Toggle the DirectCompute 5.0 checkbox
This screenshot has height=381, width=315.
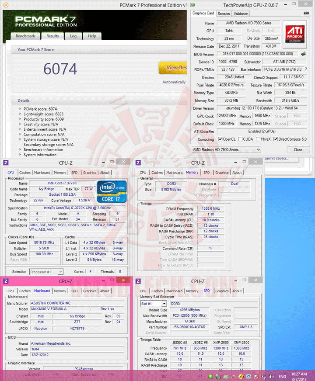pos(276,139)
